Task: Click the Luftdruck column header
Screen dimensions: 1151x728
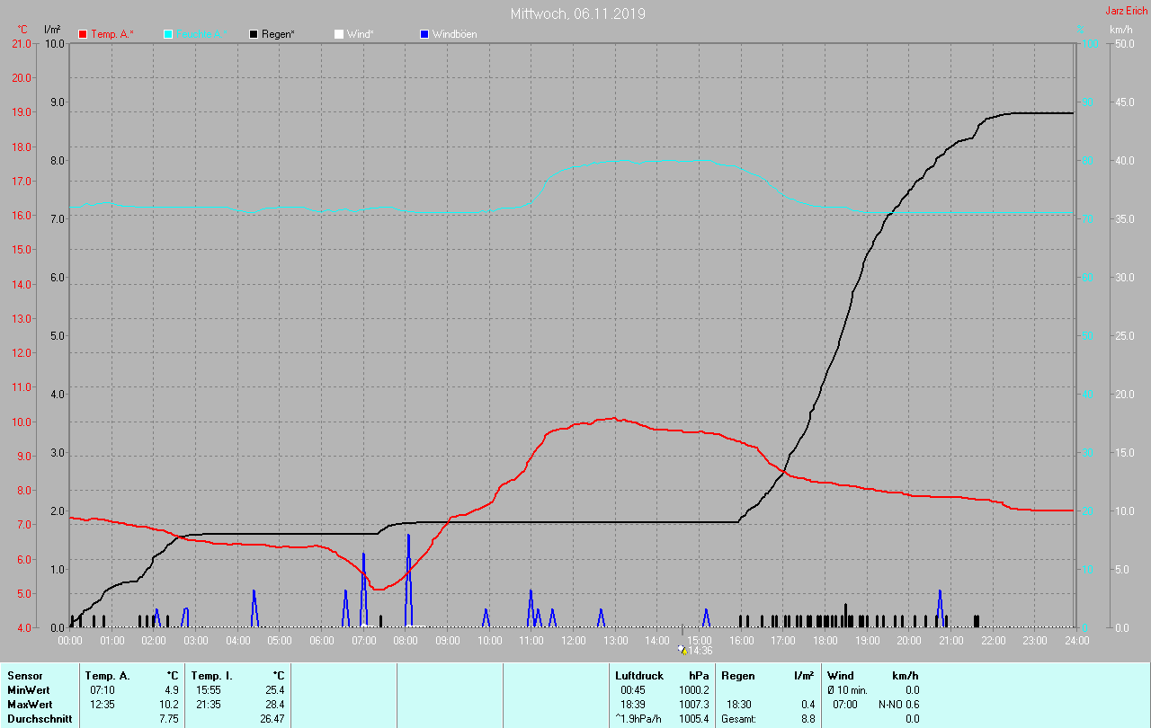Action: [x=639, y=675]
